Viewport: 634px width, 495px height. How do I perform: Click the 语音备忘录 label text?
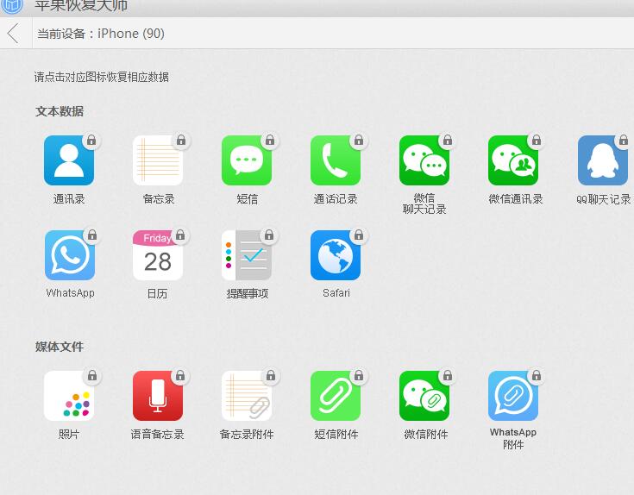click(x=158, y=435)
